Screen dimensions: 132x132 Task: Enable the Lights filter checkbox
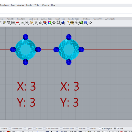25,128
